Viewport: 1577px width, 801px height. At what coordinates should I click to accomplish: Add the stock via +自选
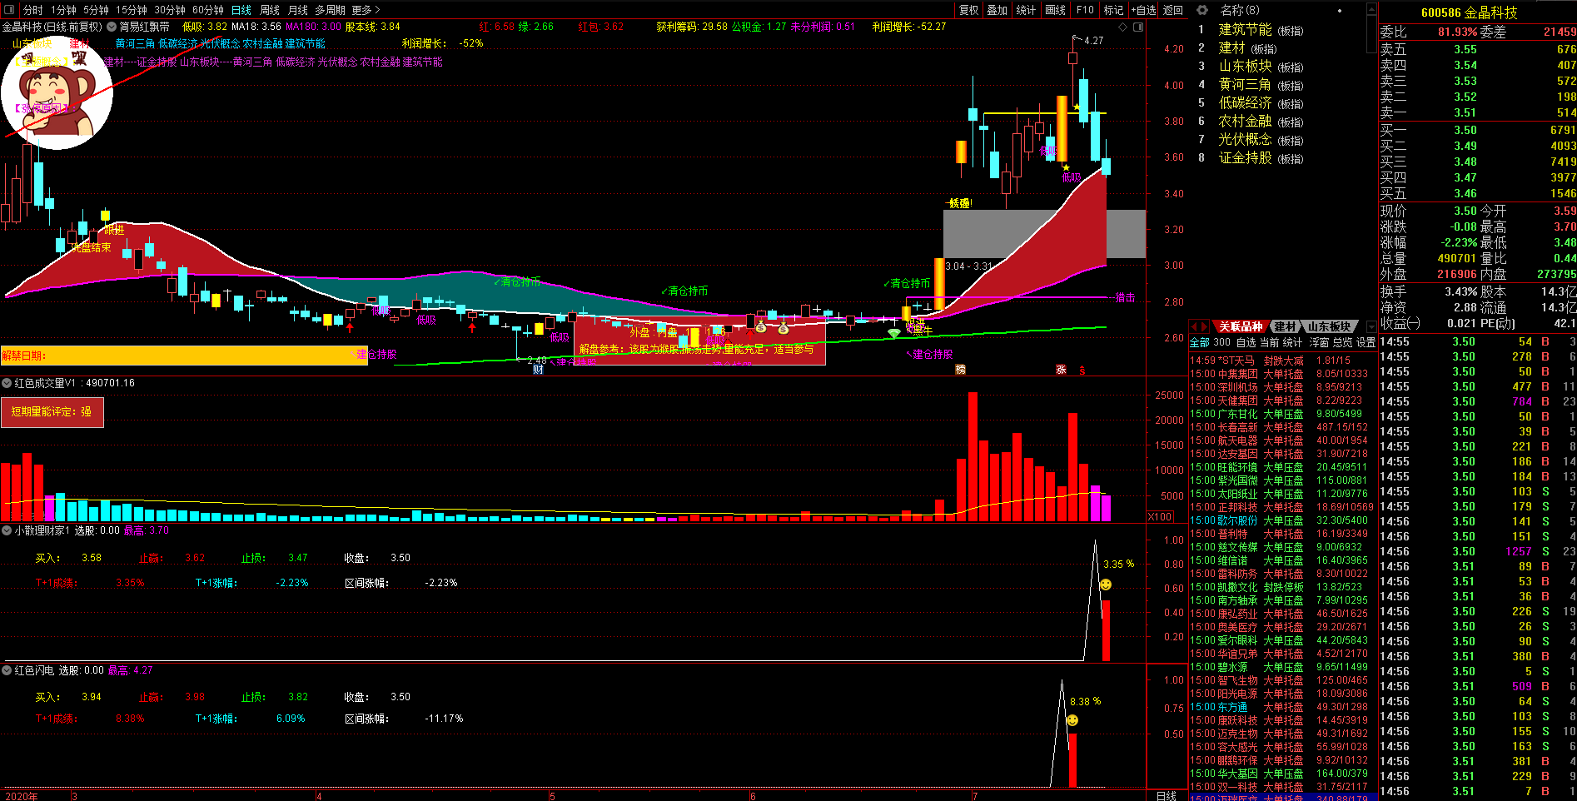click(1144, 10)
